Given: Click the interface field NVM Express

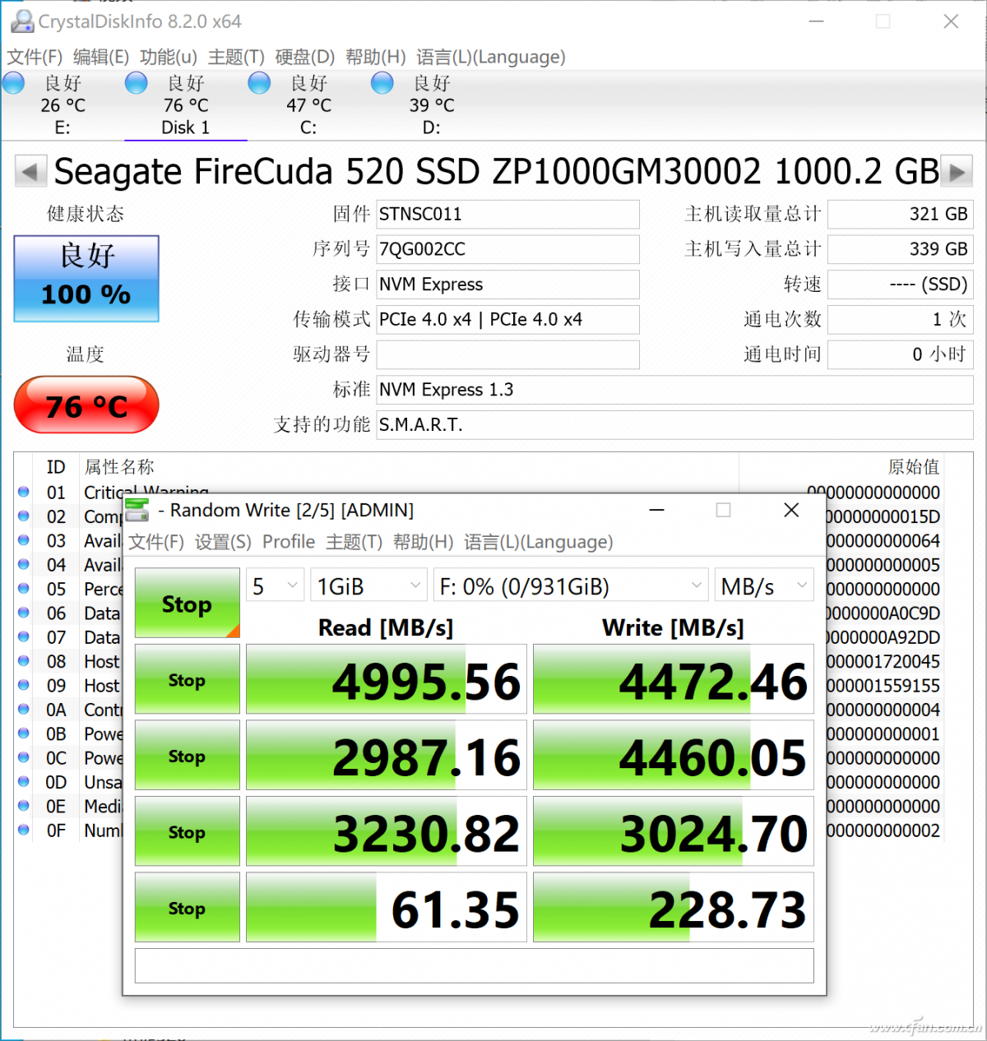Looking at the screenshot, I should [x=507, y=285].
